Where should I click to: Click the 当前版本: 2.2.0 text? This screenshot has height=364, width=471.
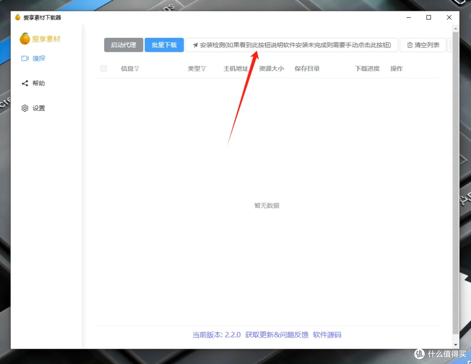click(x=217, y=335)
